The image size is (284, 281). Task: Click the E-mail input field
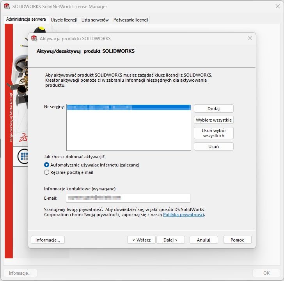pos(128,198)
